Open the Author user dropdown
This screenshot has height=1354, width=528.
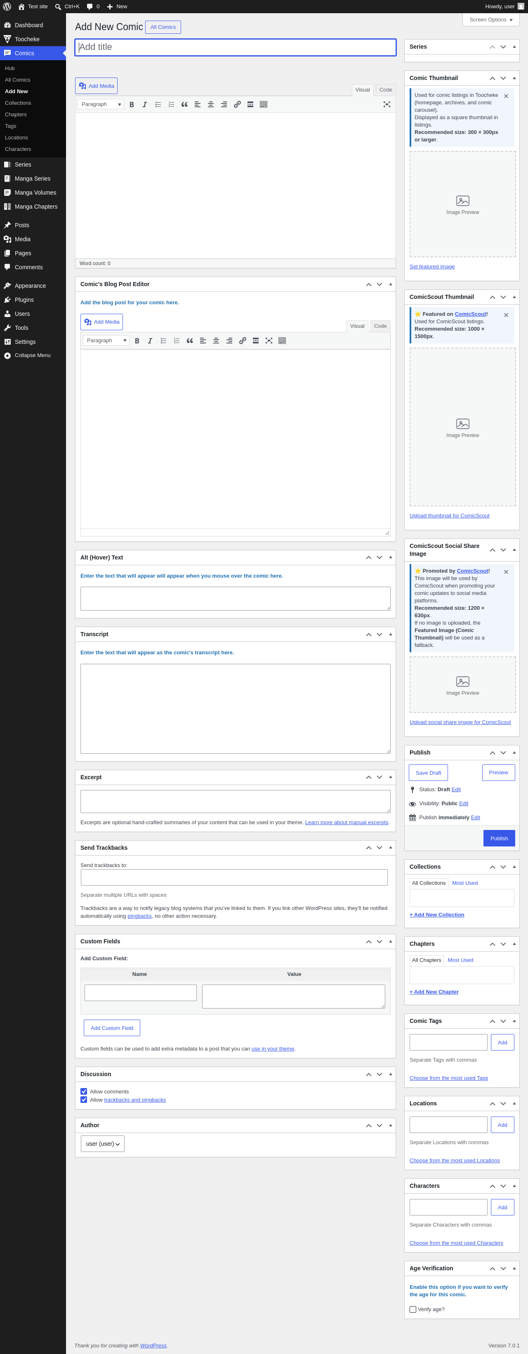[x=103, y=1144]
